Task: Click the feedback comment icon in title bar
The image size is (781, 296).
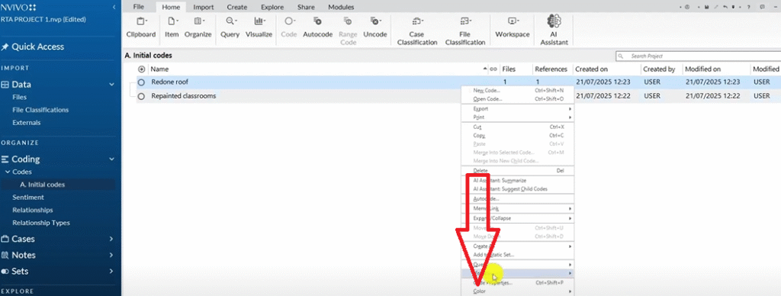Action: 763,8
